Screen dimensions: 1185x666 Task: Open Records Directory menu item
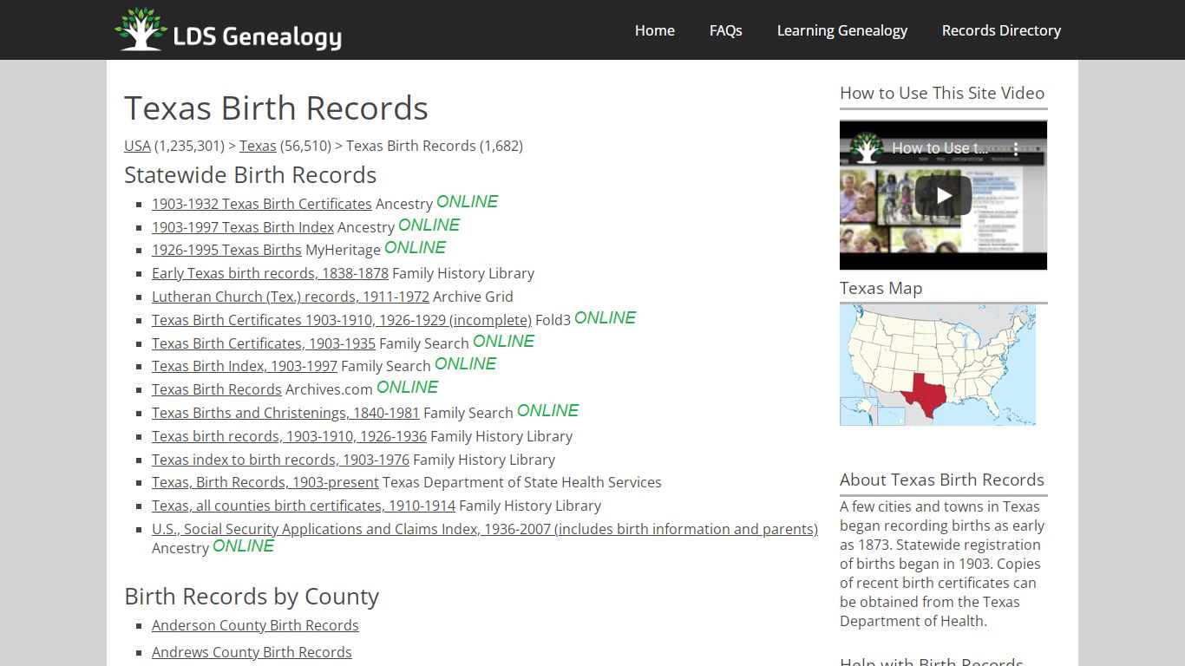[1002, 30]
